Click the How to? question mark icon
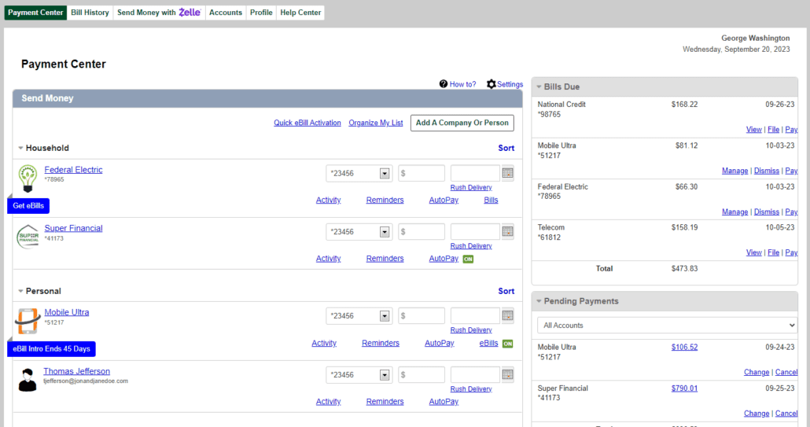 click(x=444, y=84)
